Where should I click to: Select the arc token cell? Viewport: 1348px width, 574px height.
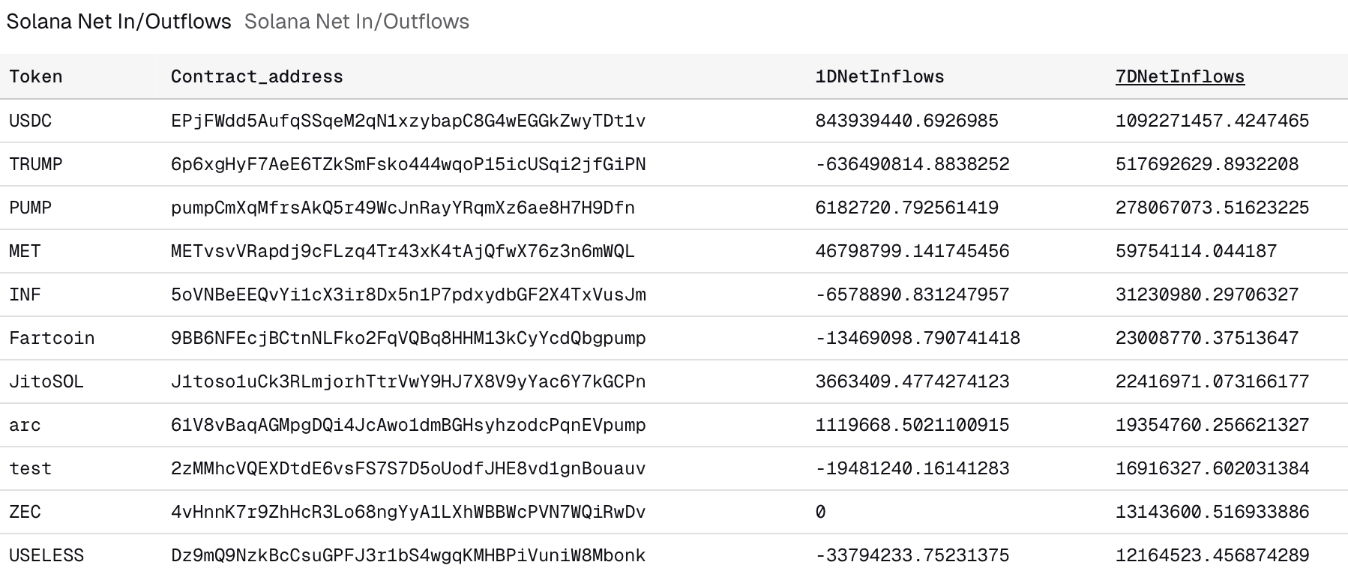(25, 425)
